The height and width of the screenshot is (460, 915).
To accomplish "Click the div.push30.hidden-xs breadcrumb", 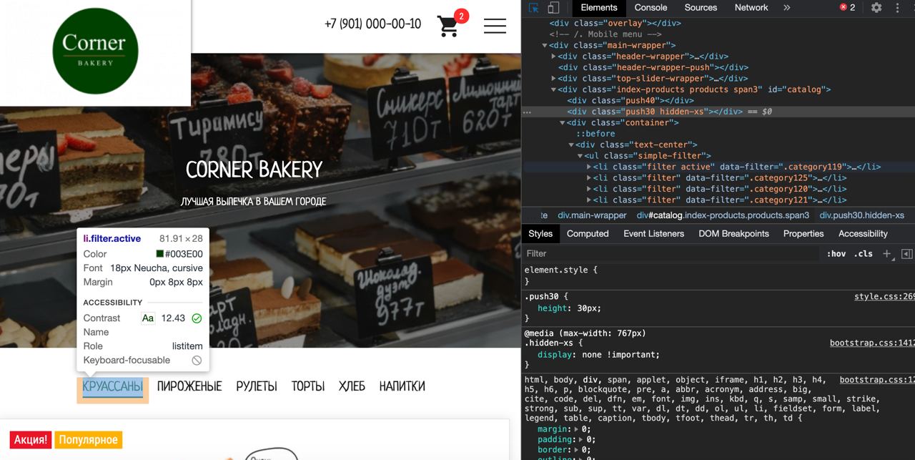I will coord(861,215).
